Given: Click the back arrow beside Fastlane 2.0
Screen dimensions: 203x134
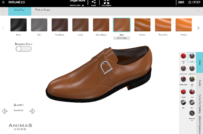Looking at the screenshot, I should coord(3,2).
